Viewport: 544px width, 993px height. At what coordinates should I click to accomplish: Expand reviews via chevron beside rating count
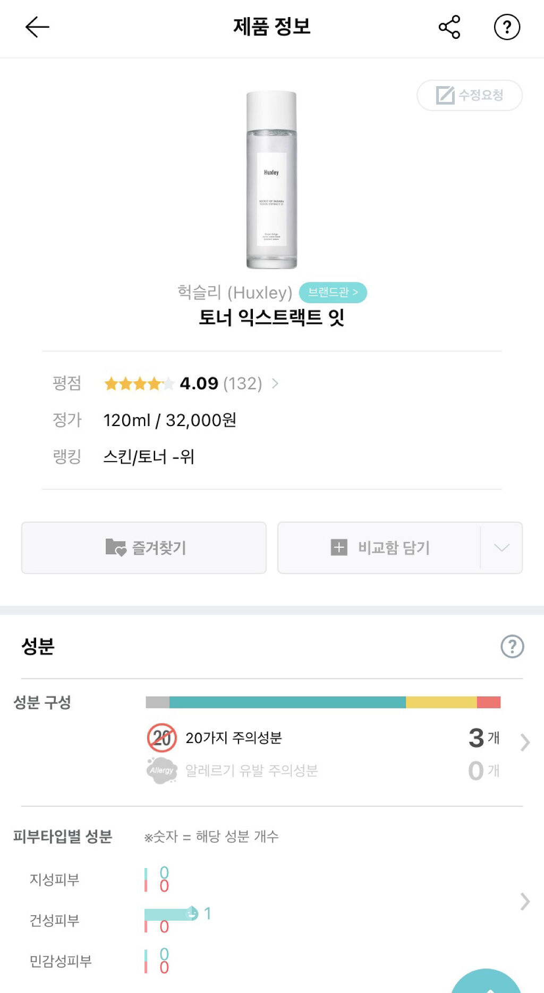[x=275, y=383]
